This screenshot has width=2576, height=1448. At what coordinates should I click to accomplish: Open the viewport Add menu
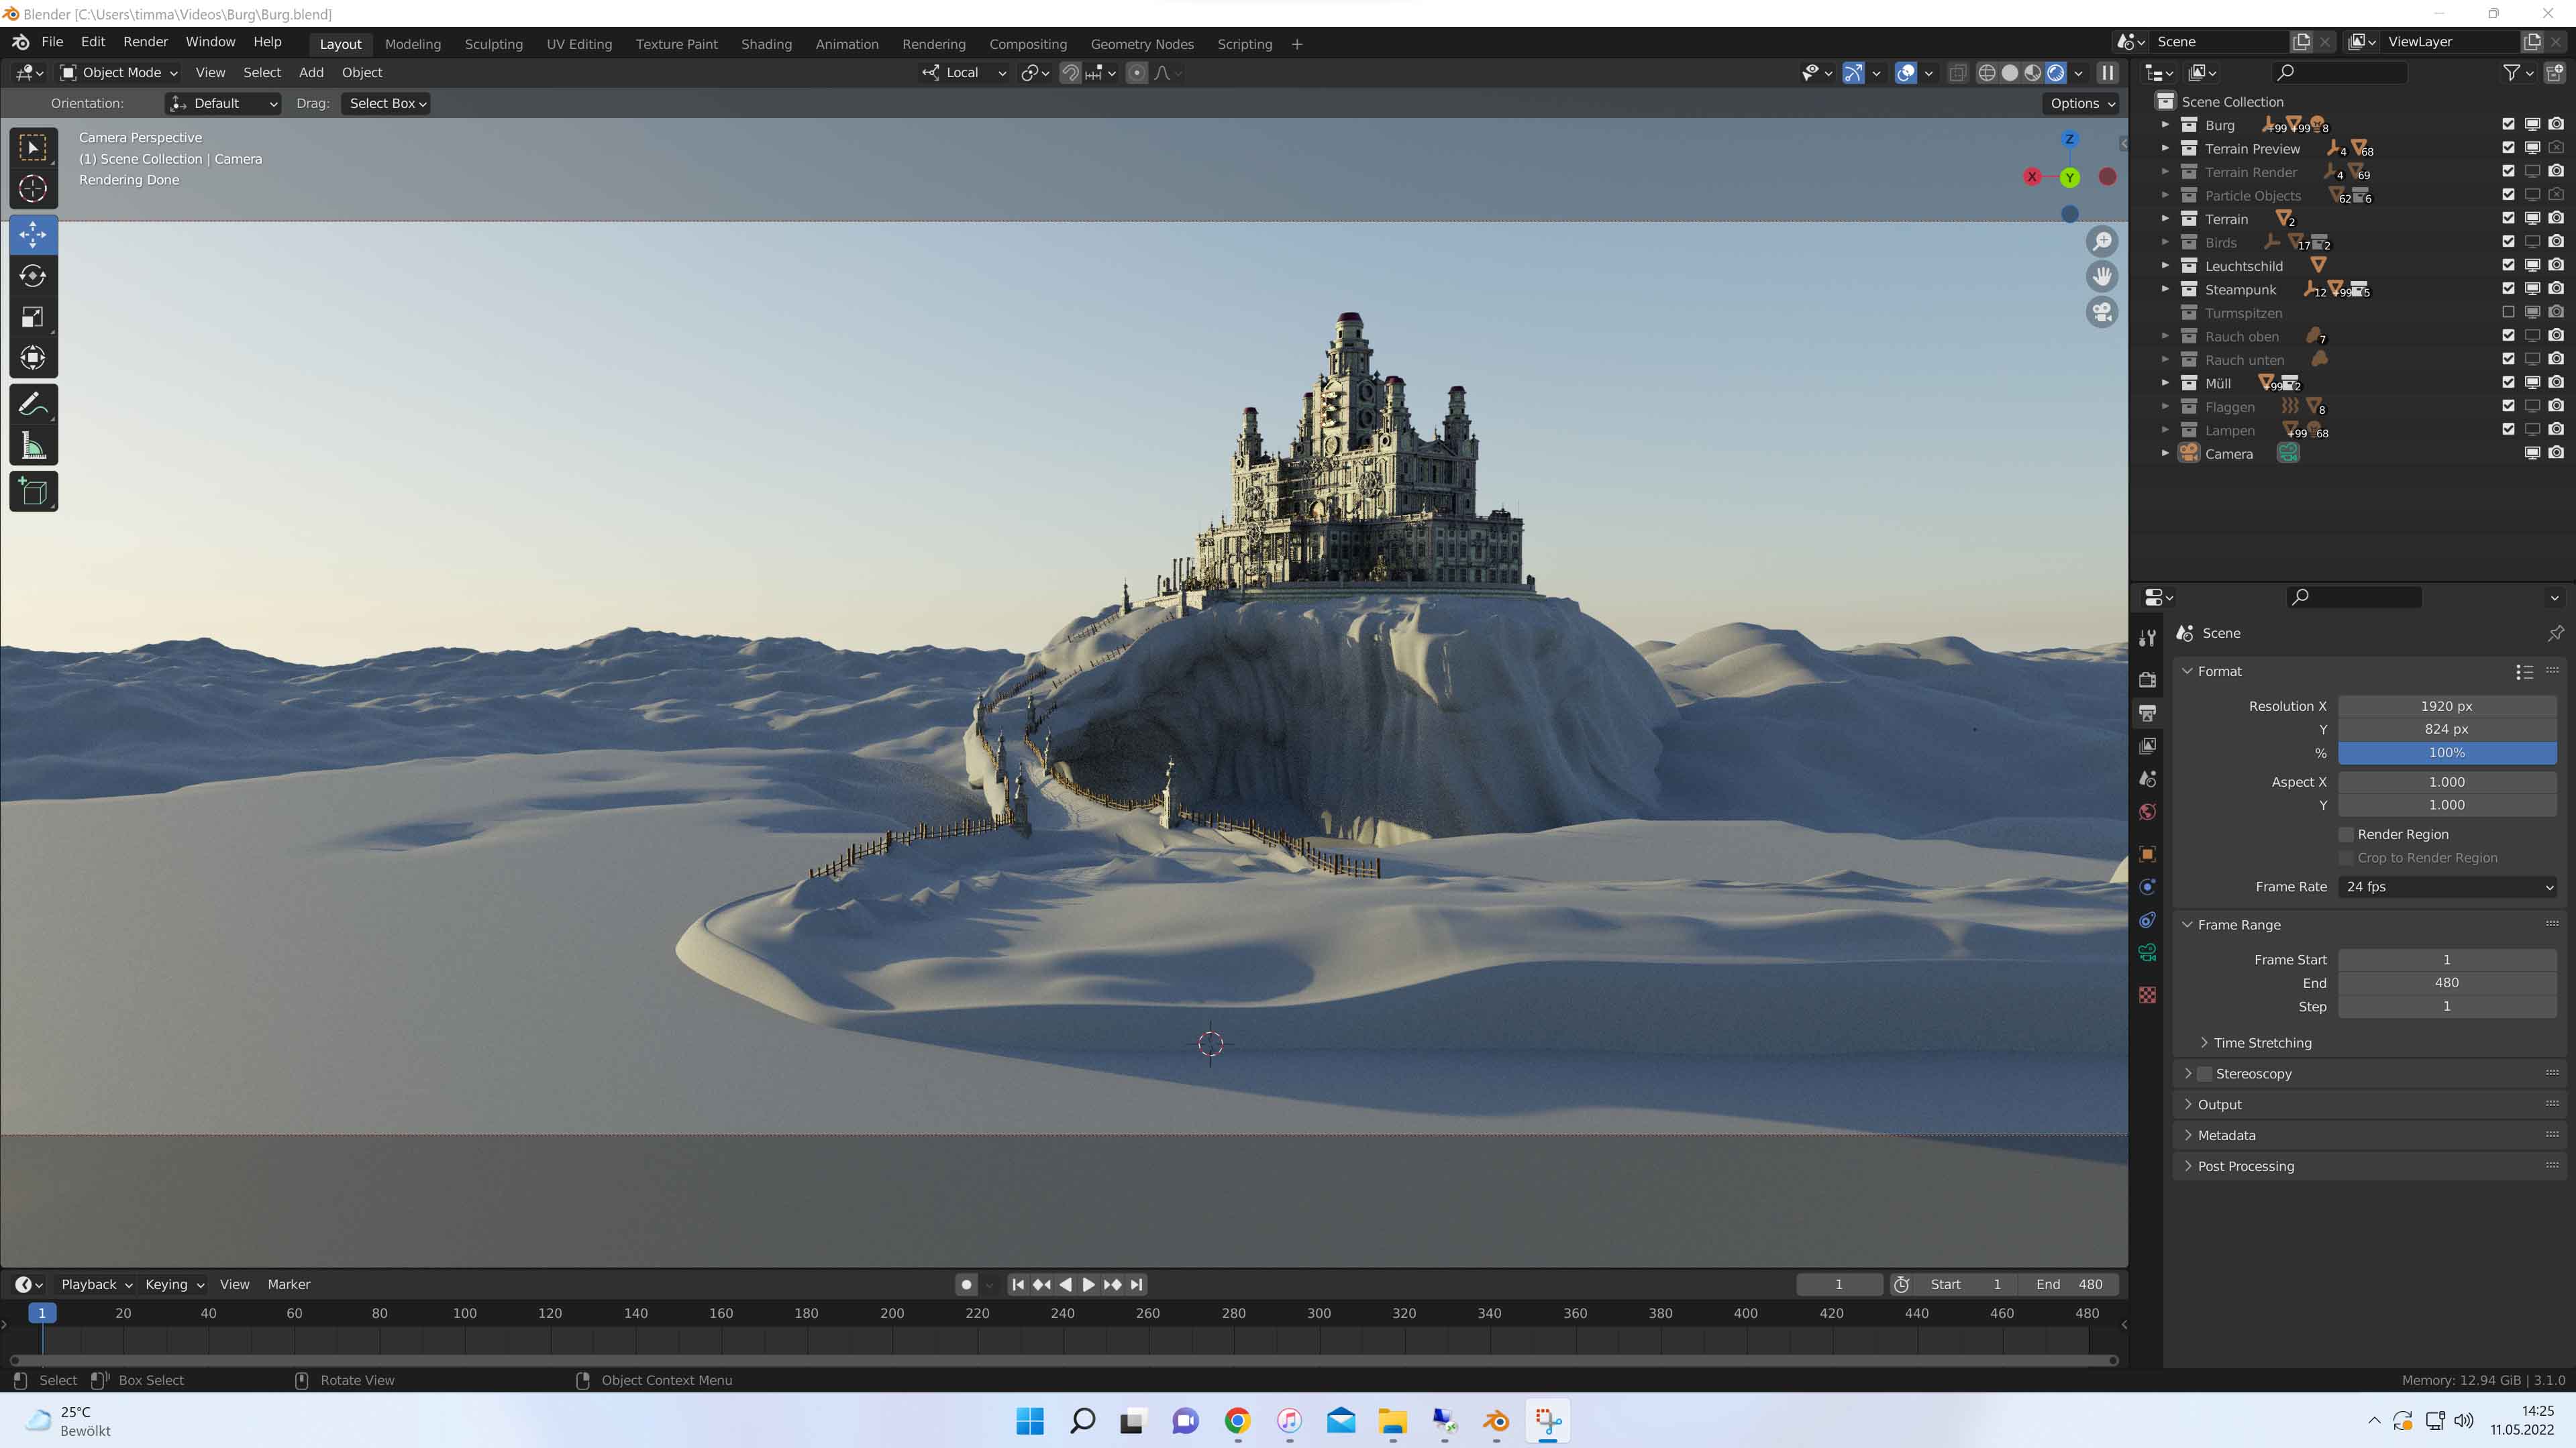coord(311,73)
